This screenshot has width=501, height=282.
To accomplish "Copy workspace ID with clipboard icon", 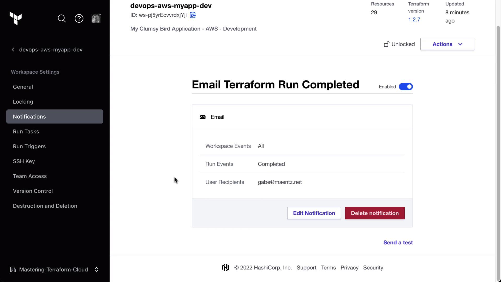I will pos(193,15).
